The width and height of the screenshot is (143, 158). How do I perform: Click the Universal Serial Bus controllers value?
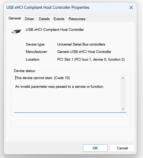pyautogui.click(x=81, y=44)
